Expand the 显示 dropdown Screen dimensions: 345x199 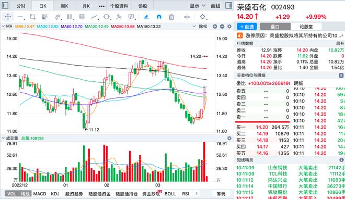[x=198, y=6]
